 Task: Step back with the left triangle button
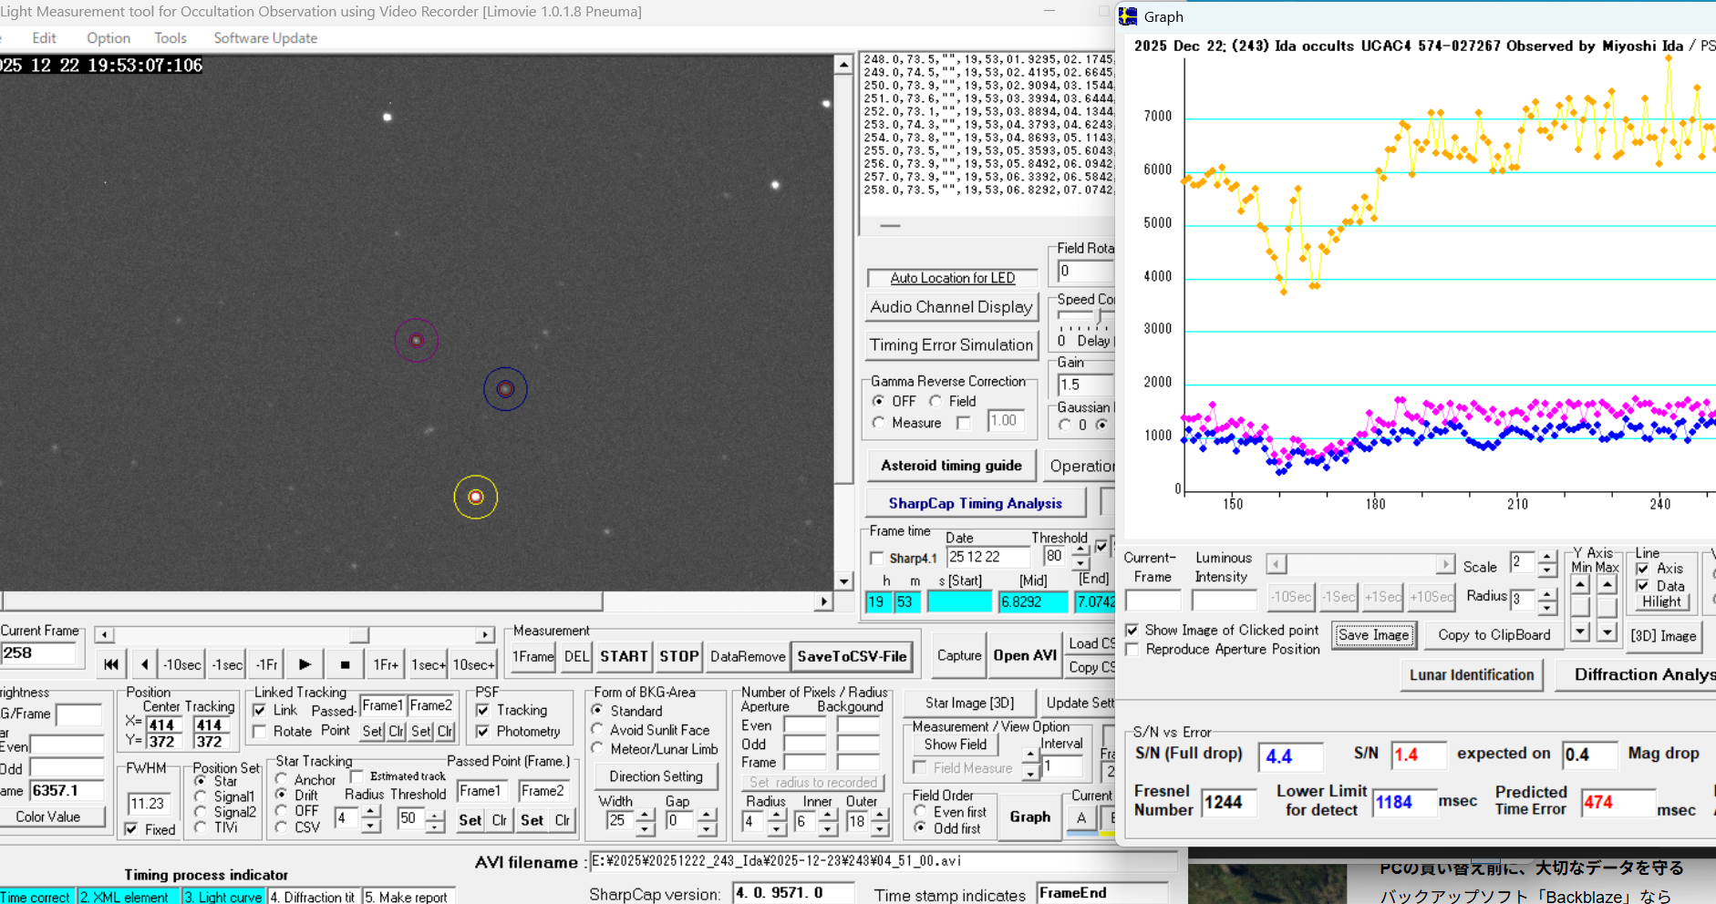145,664
